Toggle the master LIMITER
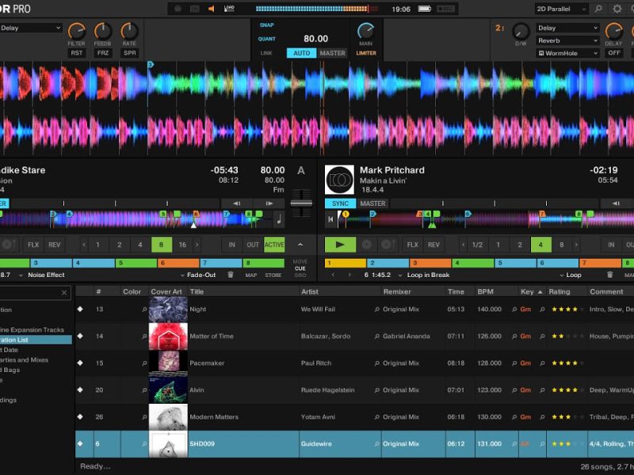The height and width of the screenshot is (475, 634). 366,53
